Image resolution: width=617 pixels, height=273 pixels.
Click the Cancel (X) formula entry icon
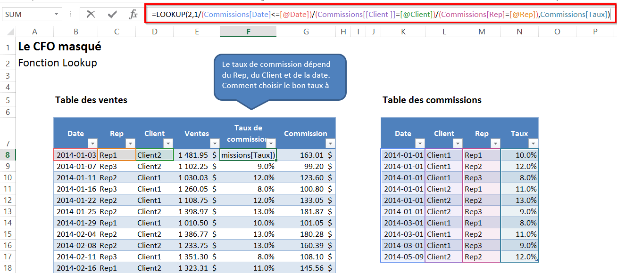tap(91, 15)
